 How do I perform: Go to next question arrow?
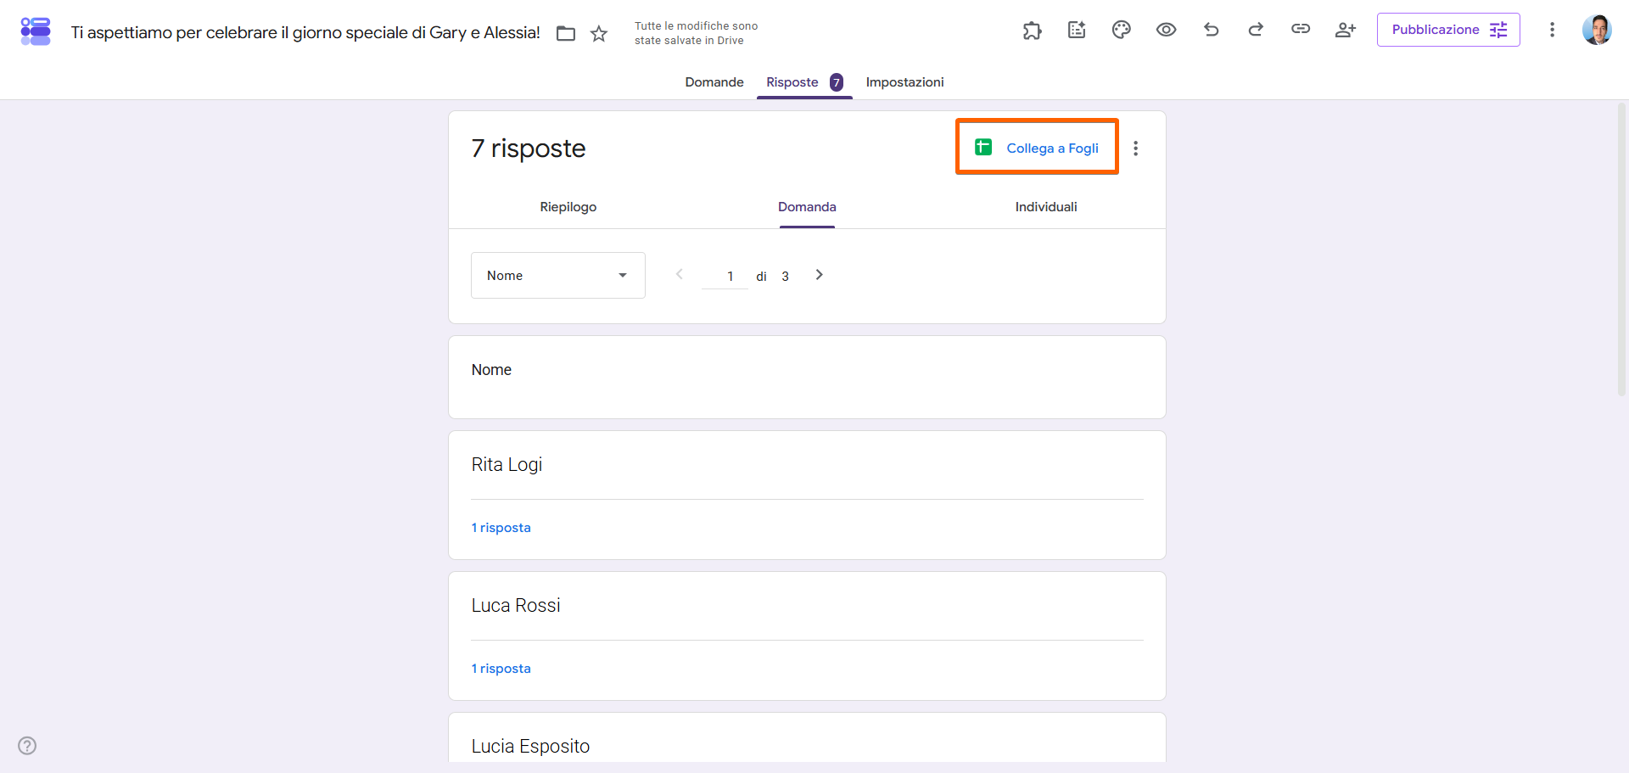coord(819,275)
